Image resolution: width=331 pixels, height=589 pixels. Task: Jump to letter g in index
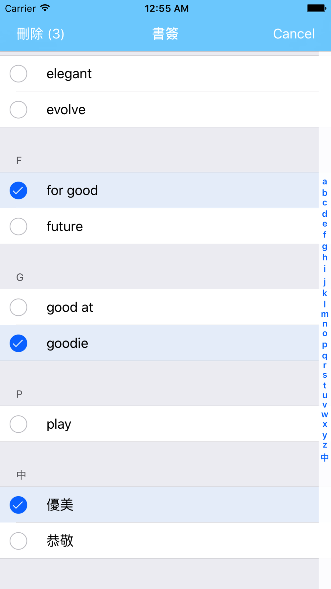point(325,246)
